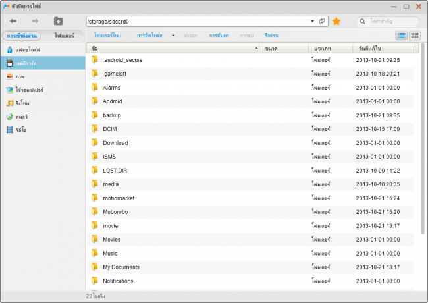Click the Alarms folder icon

pos(94,88)
